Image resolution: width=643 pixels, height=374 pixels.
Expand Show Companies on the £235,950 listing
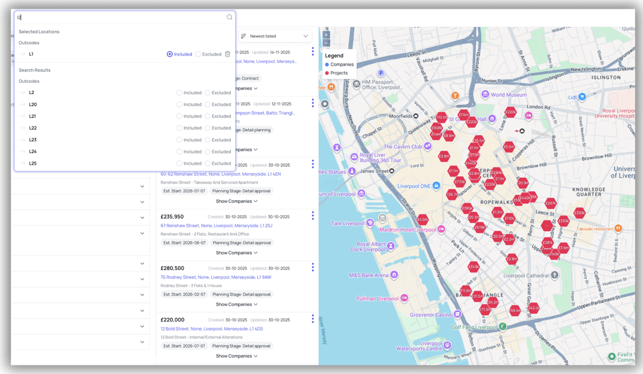pos(237,253)
